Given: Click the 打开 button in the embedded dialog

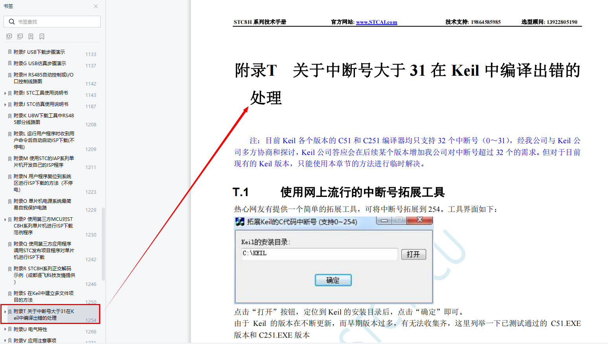Looking at the screenshot, I should [x=413, y=254].
